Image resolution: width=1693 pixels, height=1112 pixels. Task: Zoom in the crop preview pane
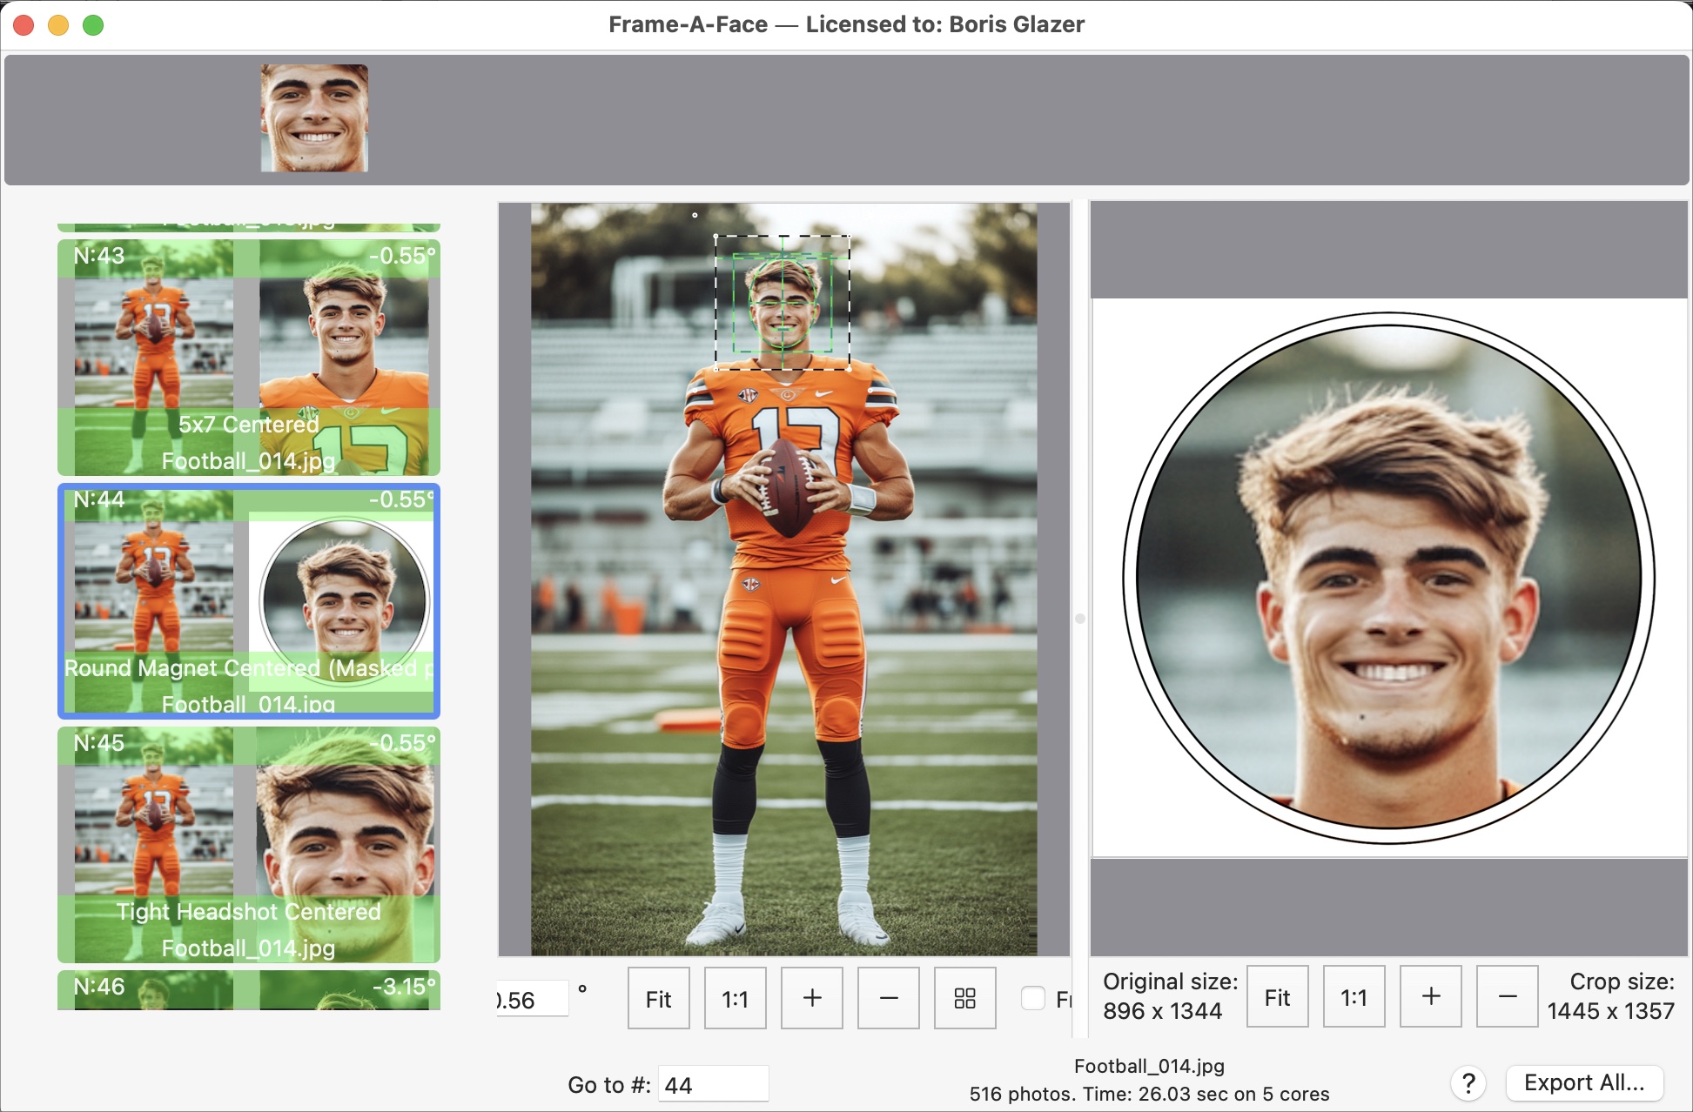click(1430, 997)
